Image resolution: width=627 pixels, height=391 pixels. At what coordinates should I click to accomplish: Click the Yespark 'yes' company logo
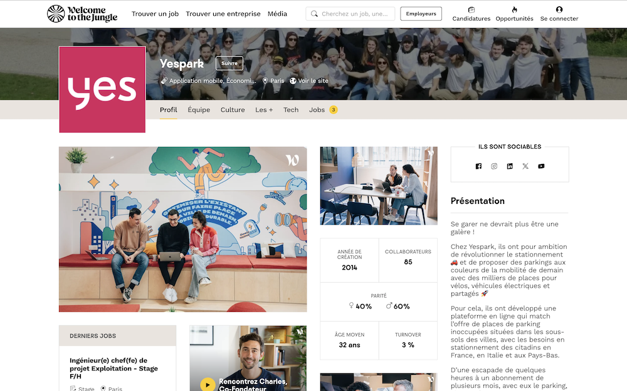click(x=102, y=89)
